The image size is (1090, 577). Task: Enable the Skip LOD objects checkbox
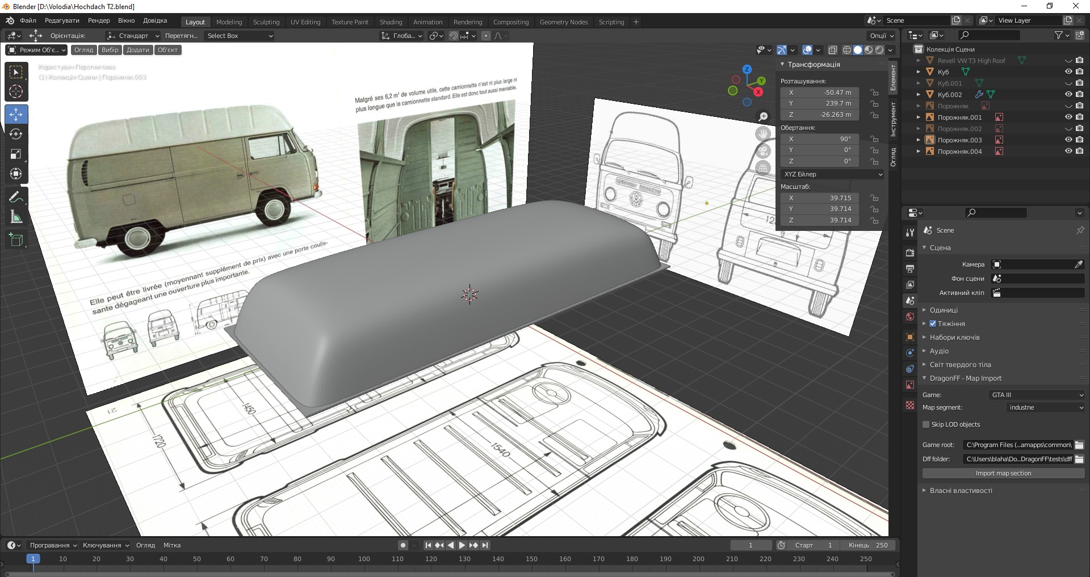(x=926, y=424)
